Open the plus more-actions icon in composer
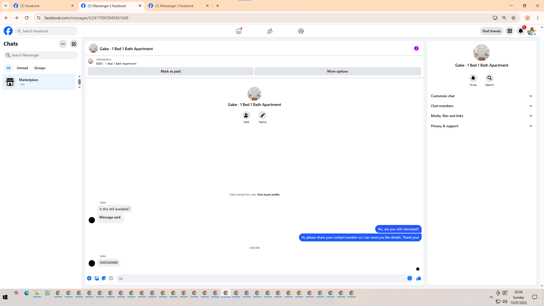 89,278
